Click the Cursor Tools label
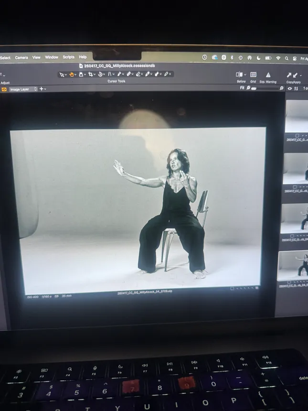 117,81
